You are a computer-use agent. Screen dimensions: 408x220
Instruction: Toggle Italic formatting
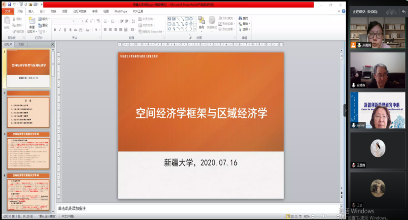coord(60,30)
